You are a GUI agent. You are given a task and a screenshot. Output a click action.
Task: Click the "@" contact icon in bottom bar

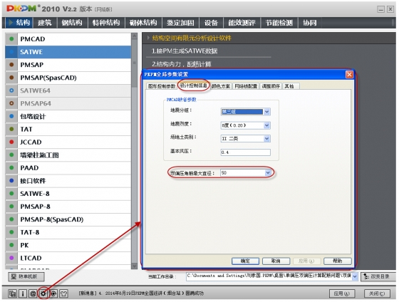[x=33, y=293]
